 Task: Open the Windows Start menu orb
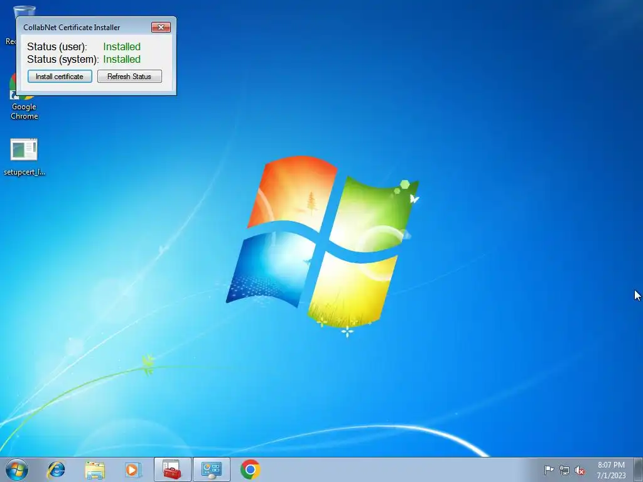click(x=17, y=469)
